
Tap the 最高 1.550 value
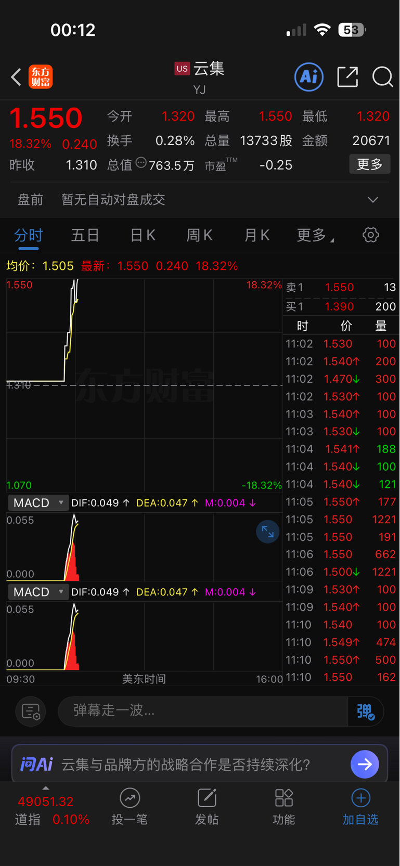(275, 117)
